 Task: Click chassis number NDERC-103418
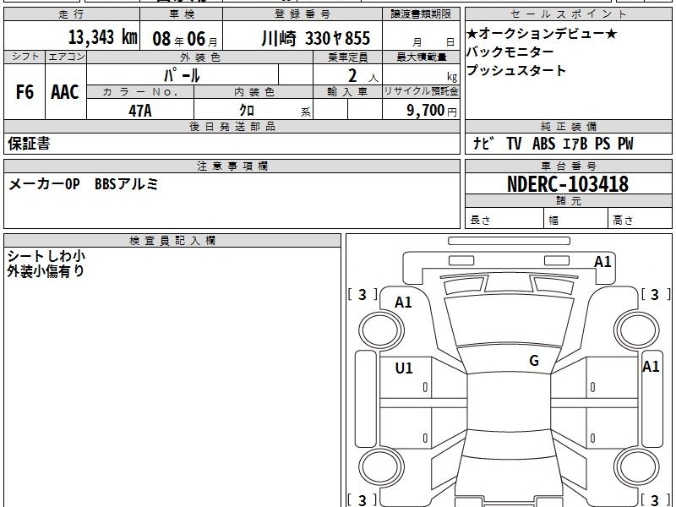(x=568, y=184)
